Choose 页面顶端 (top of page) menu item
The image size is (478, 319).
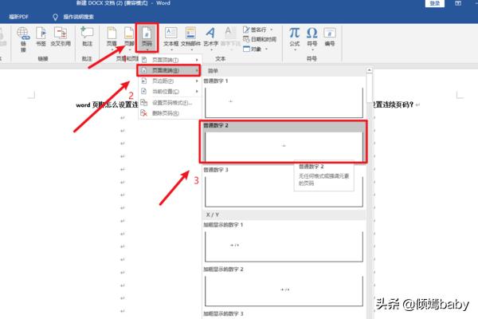pyautogui.click(x=165, y=60)
